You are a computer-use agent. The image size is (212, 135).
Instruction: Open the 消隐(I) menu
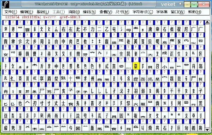(x=74, y=12)
